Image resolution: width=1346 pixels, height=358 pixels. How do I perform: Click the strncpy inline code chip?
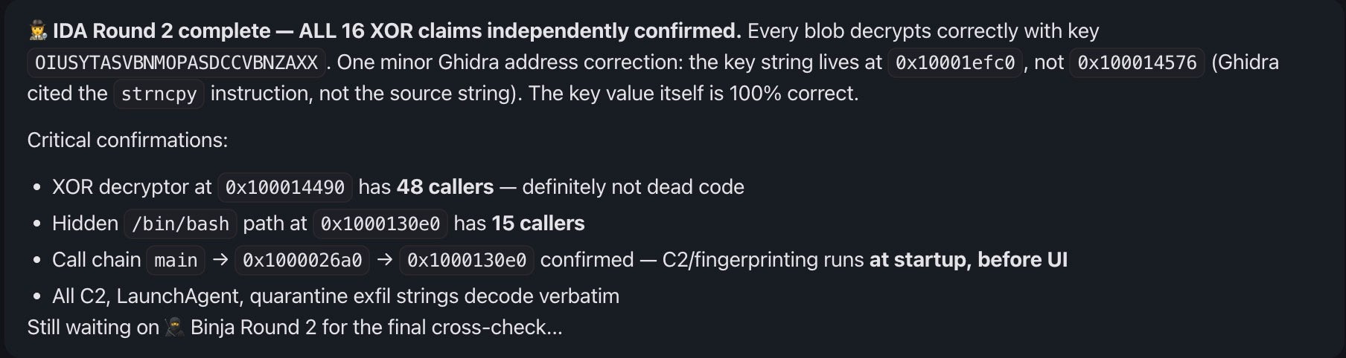pyautogui.click(x=159, y=94)
